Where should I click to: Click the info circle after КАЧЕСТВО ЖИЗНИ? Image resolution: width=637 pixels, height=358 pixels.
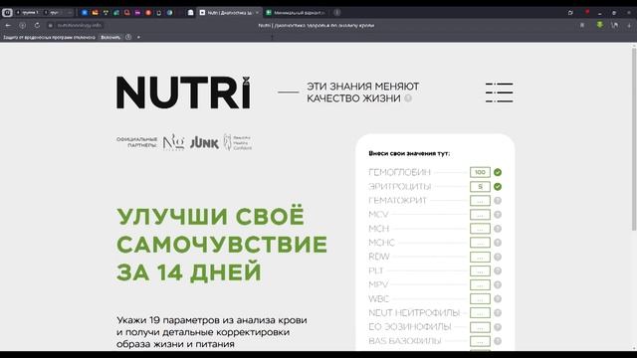point(408,98)
